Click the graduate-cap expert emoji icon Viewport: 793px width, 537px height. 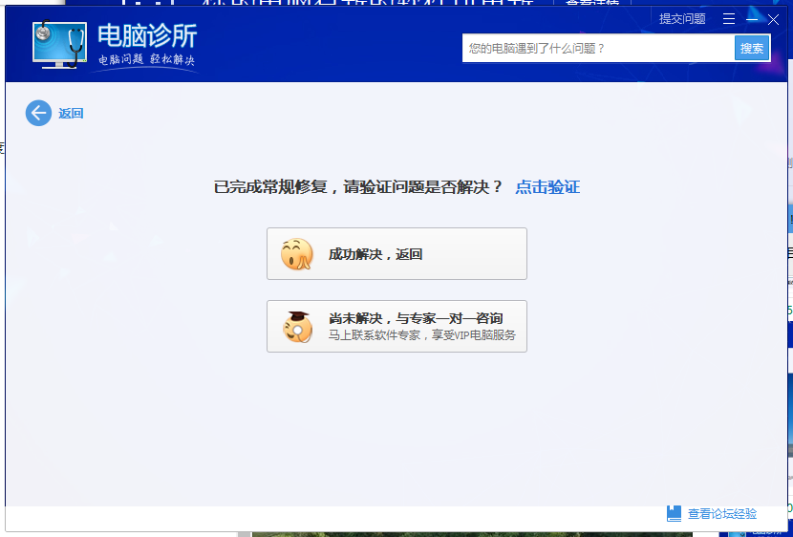(297, 327)
